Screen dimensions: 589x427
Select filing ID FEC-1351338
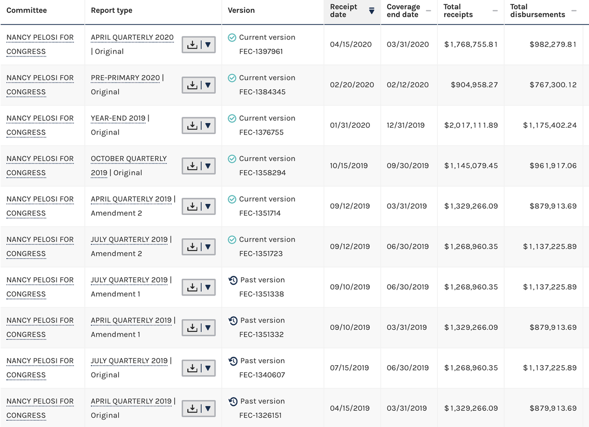tap(261, 294)
